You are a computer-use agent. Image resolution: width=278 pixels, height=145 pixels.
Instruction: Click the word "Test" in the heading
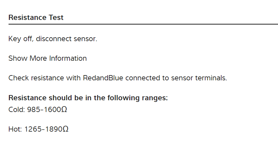click(56, 18)
